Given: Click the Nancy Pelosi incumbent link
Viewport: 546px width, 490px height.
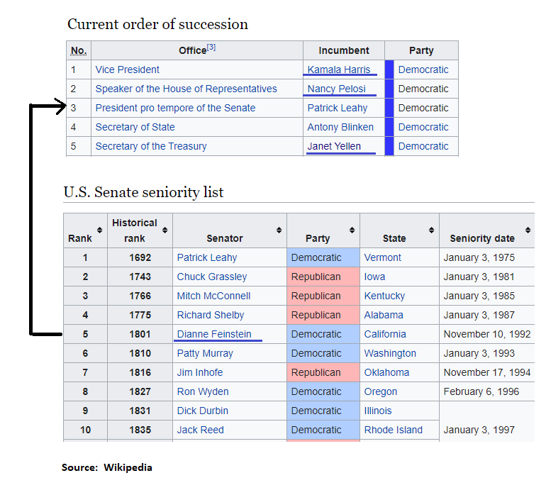Looking at the screenshot, I should [337, 89].
